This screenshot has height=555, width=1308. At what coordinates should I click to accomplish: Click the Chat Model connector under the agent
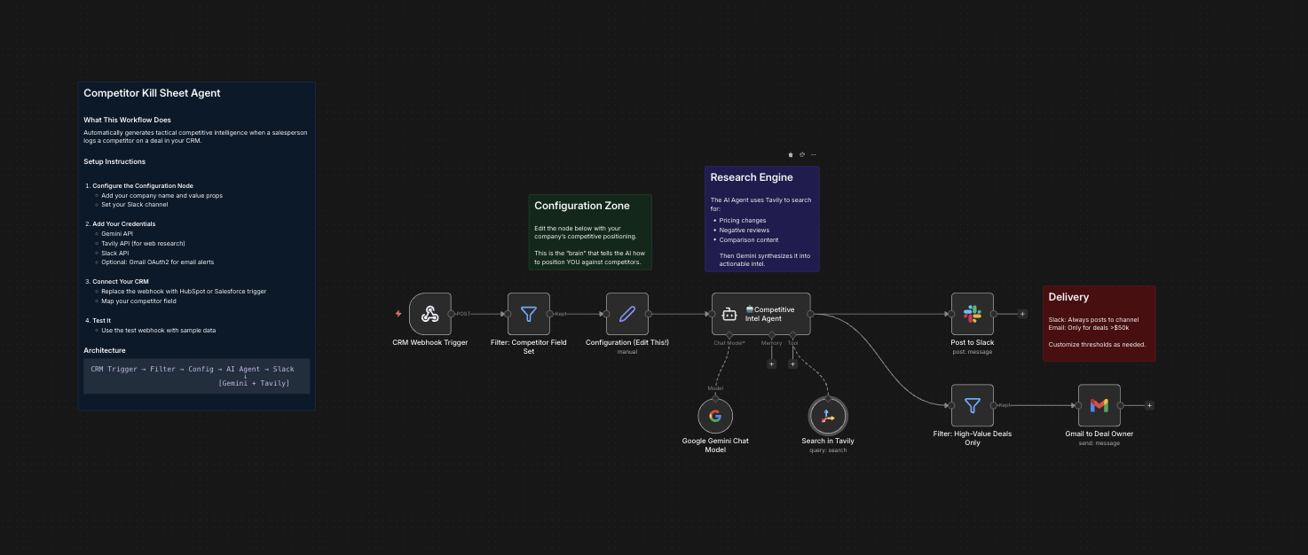pos(729,334)
